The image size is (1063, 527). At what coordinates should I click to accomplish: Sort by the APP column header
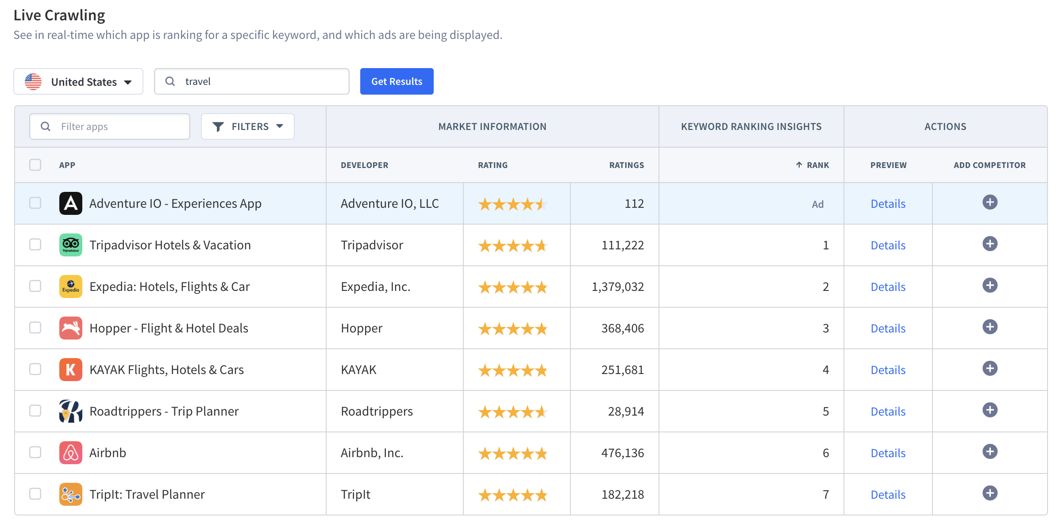click(67, 165)
